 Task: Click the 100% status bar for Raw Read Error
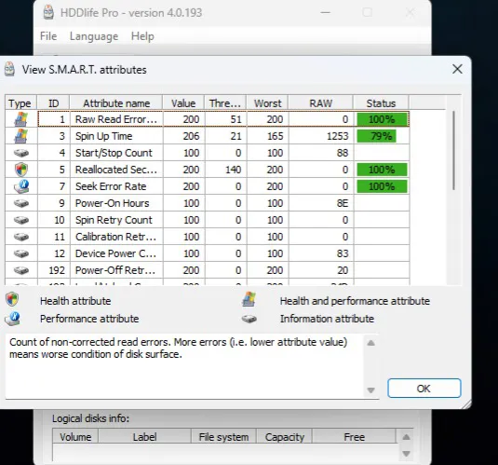click(x=382, y=119)
